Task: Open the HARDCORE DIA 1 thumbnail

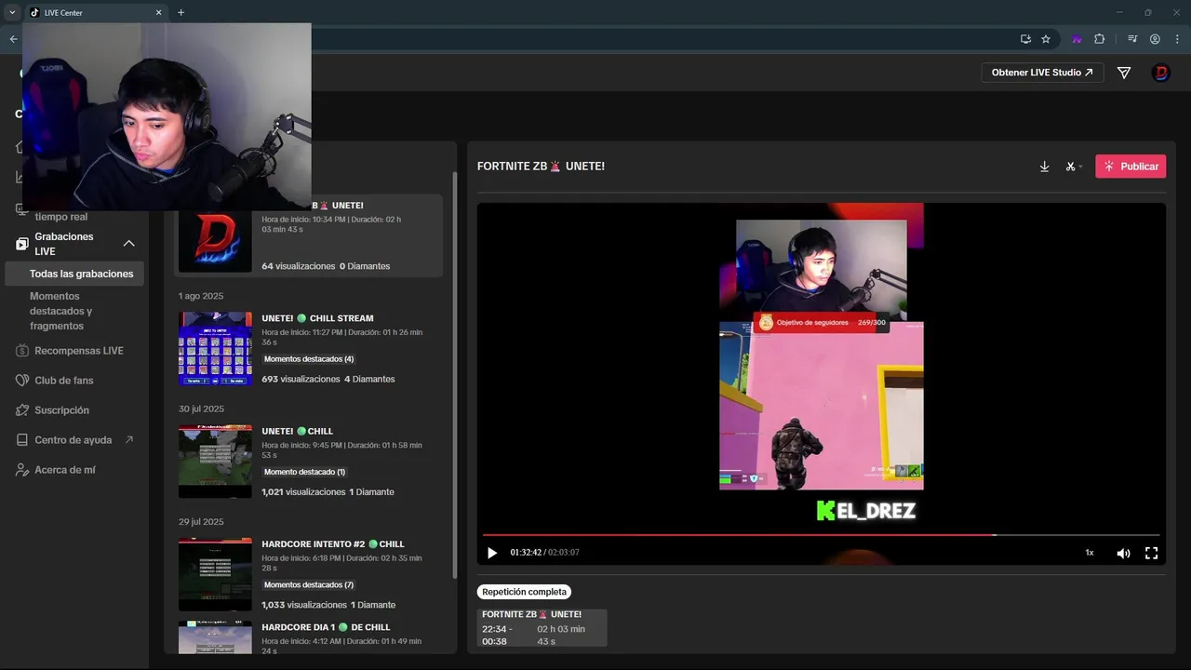Action: coord(215,636)
